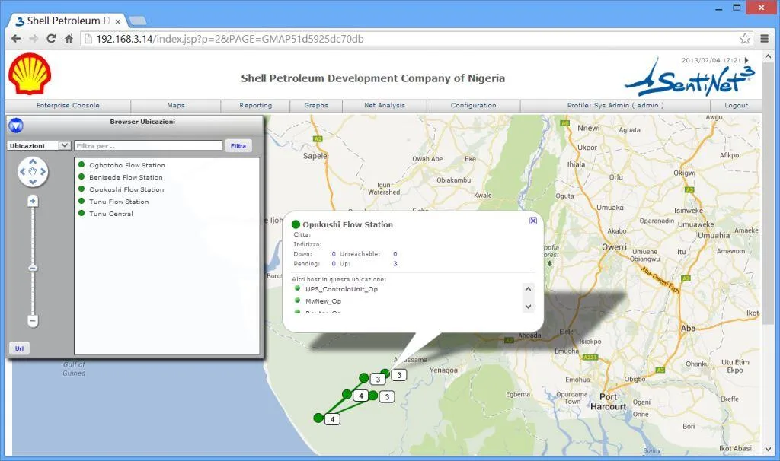The image size is (780, 461).
Task: Open the Maps menu
Action: pos(176,105)
